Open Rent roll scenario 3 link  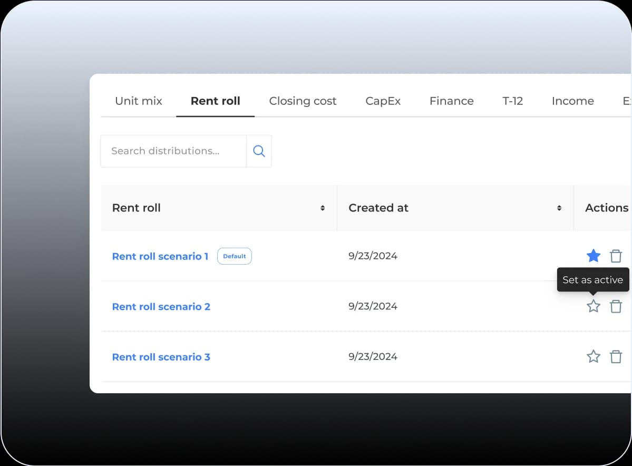click(x=161, y=357)
